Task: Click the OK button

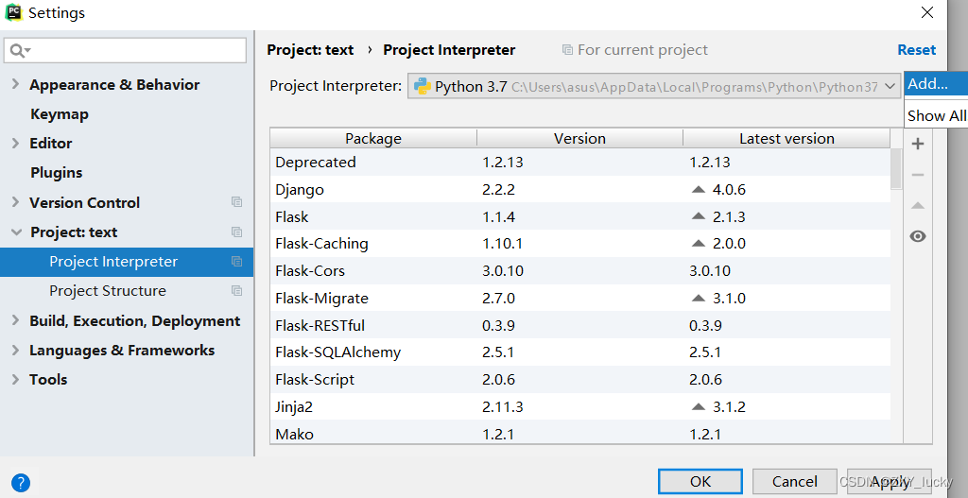Action: pyautogui.click(x=700, y=481)
